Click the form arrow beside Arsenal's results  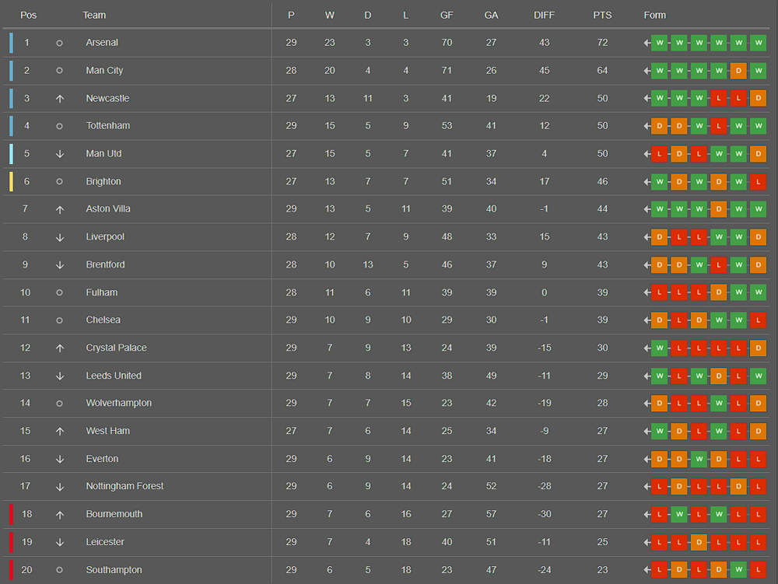(647, 43)
